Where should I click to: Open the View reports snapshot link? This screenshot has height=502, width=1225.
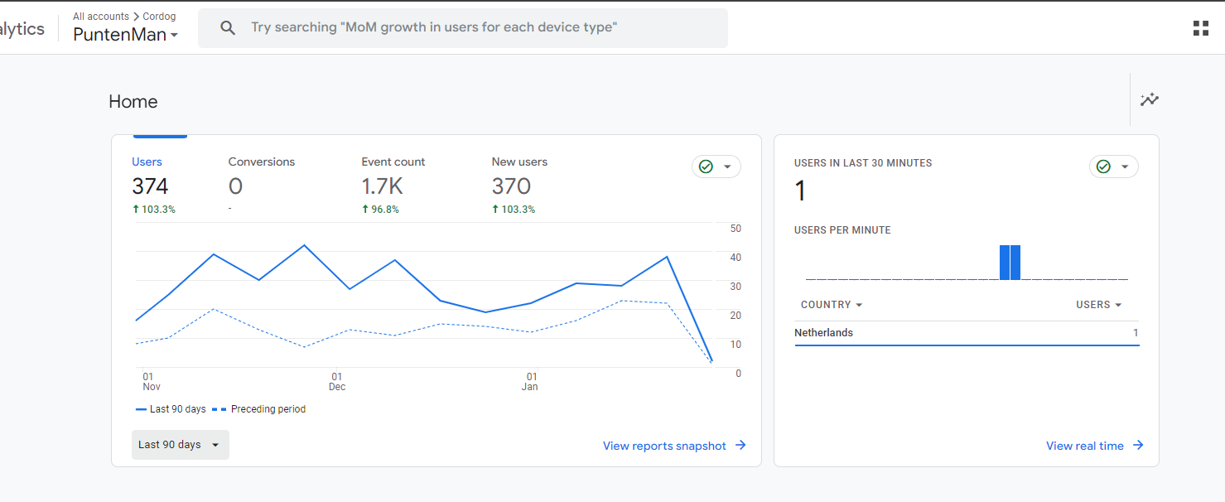[664, 446]
